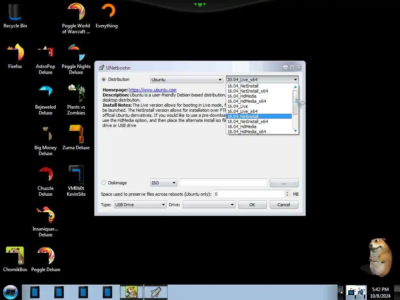Open Plants vs Zombies icon
Image resolution: width=400 pixels, height=300 pixels.
(x=76, y=100)
